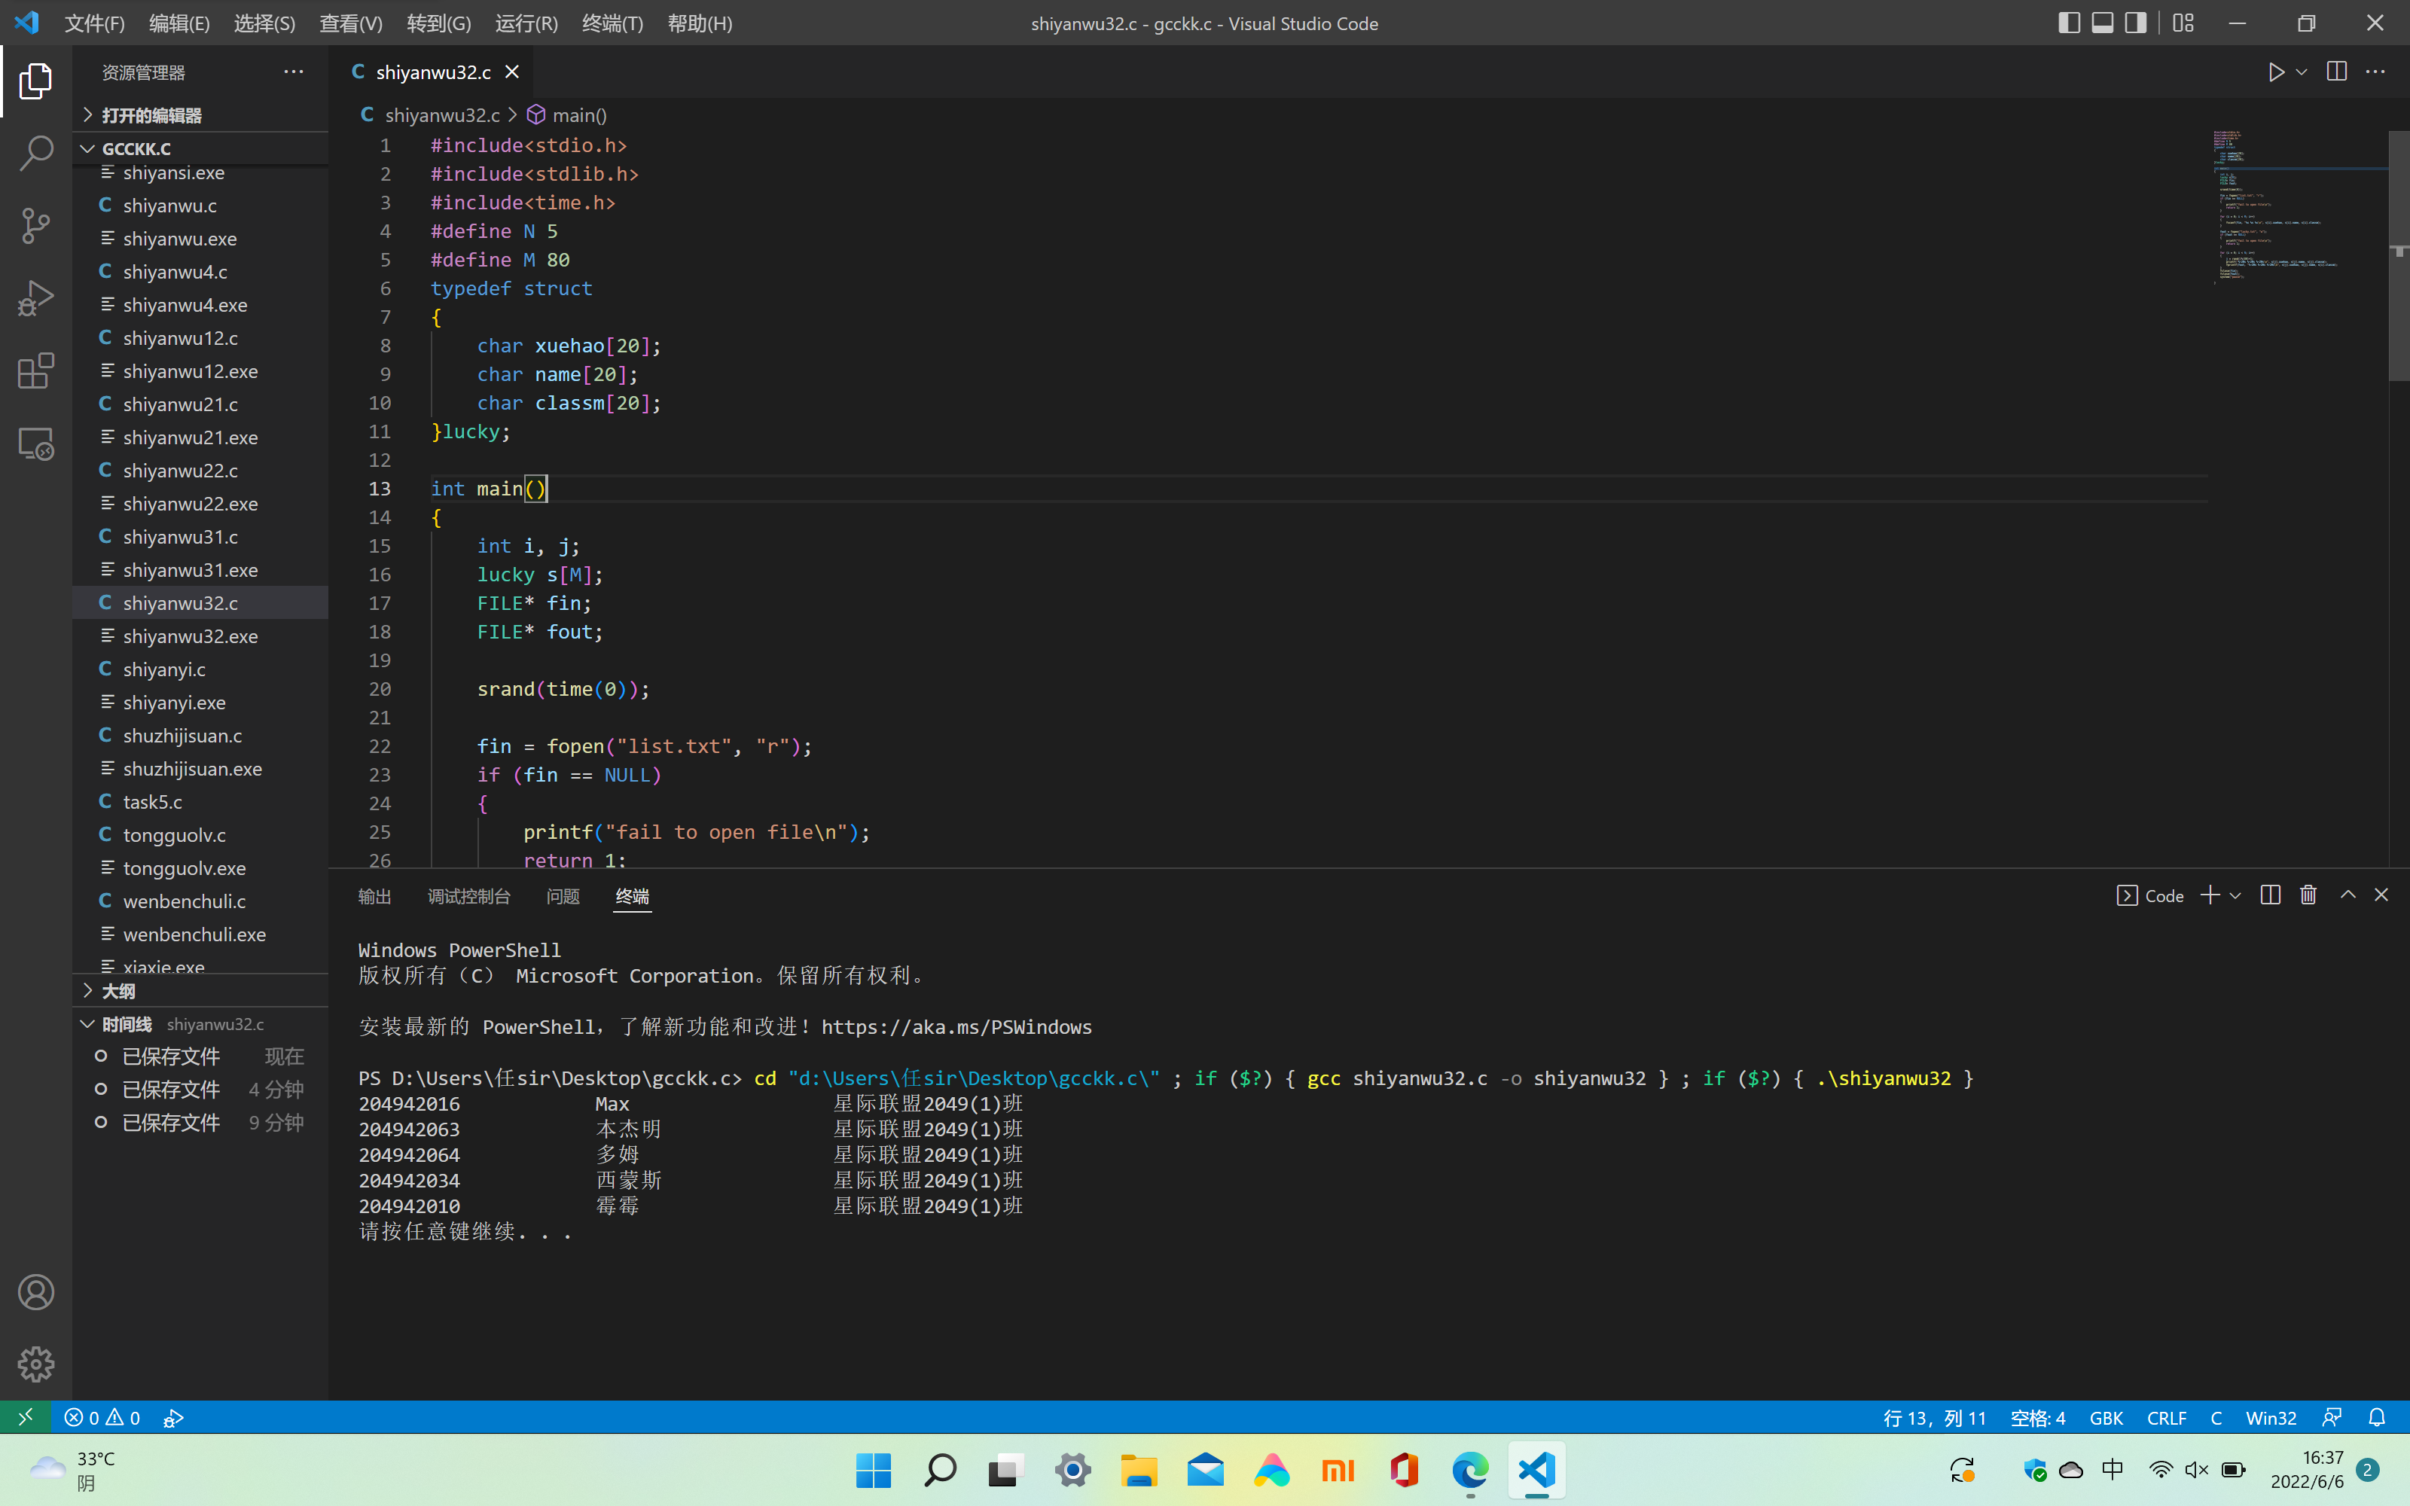Change end of line sequence CRLF

2167,1417
